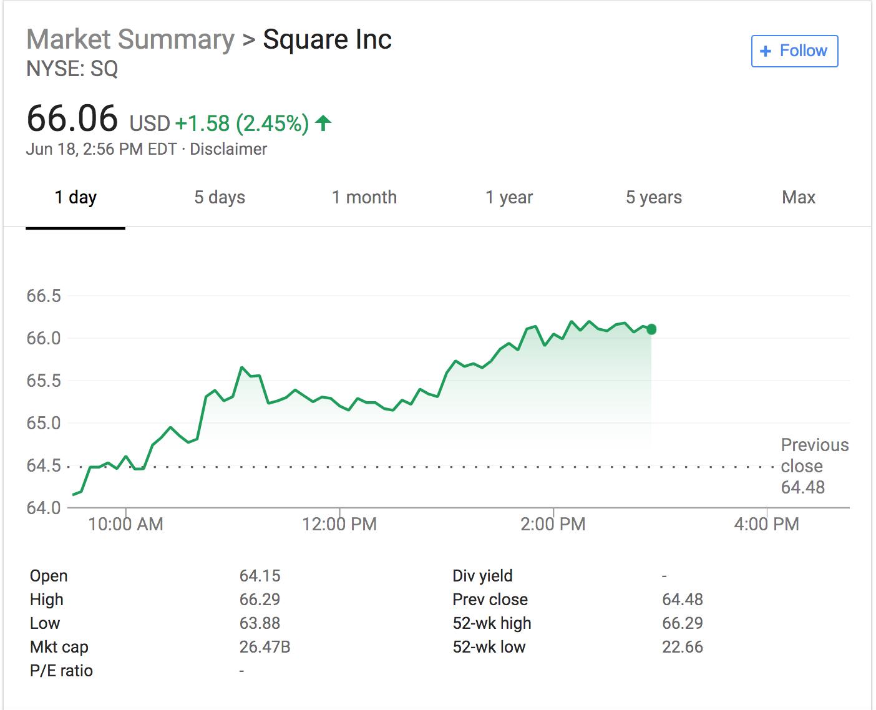
Task: Open the Market Summary link
Action: [x=130, y=39]
